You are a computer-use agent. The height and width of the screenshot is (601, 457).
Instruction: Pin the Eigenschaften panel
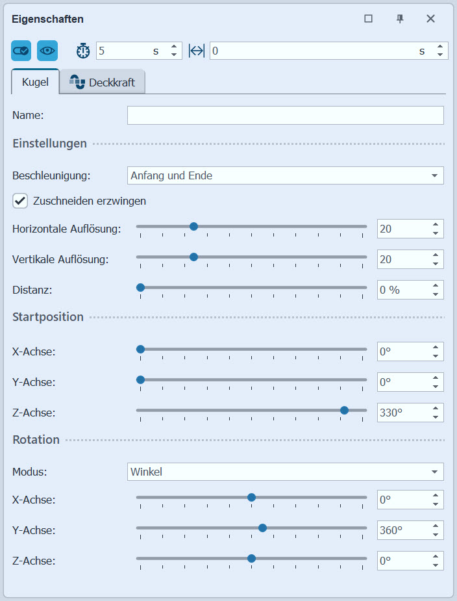pyautogui.click(x=400, y=19)
